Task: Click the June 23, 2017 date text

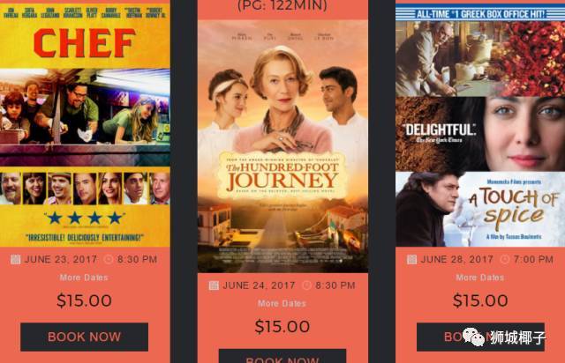Action: [61, 259]
